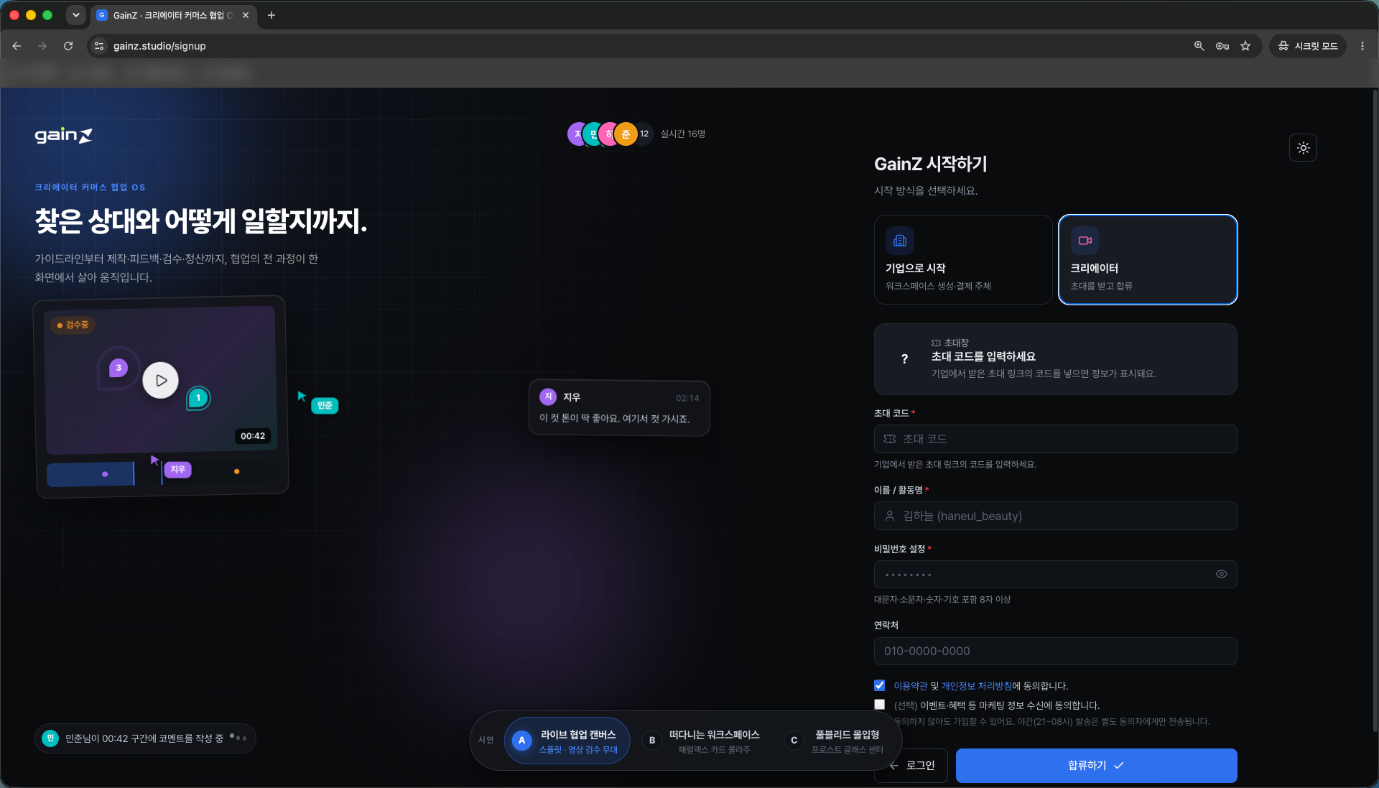Show the password with the eye icon
The image size is (1379, 788).
[x=1221, y=574]
